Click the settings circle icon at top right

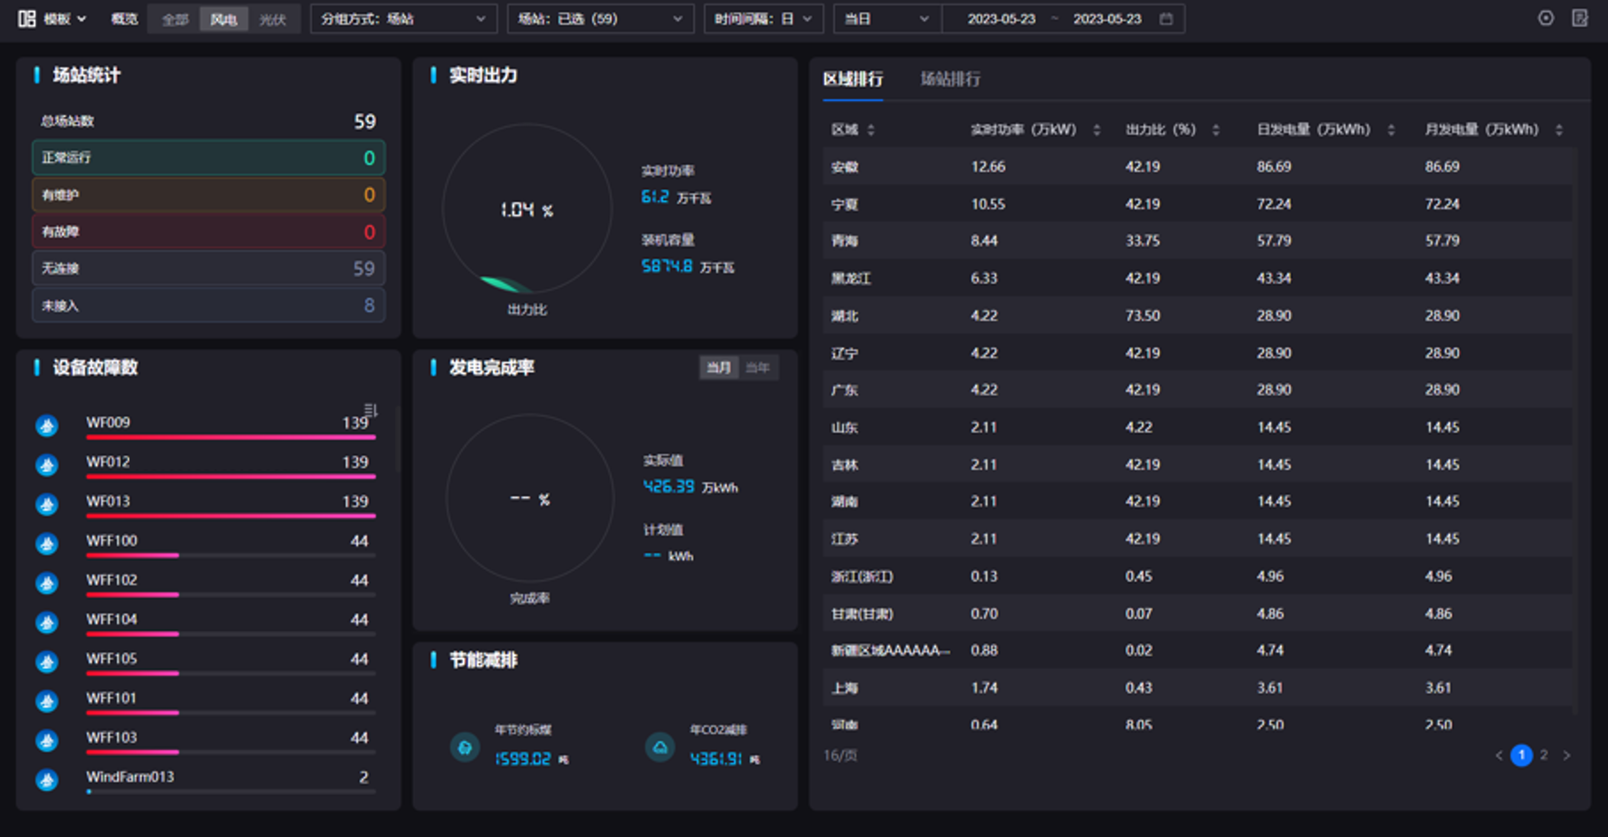tap(1546, 18)
